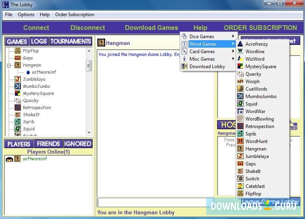This screenshot has height=219, width=305.
Task: Click the Switch S icon in submenu
Action: click(240, 178)
